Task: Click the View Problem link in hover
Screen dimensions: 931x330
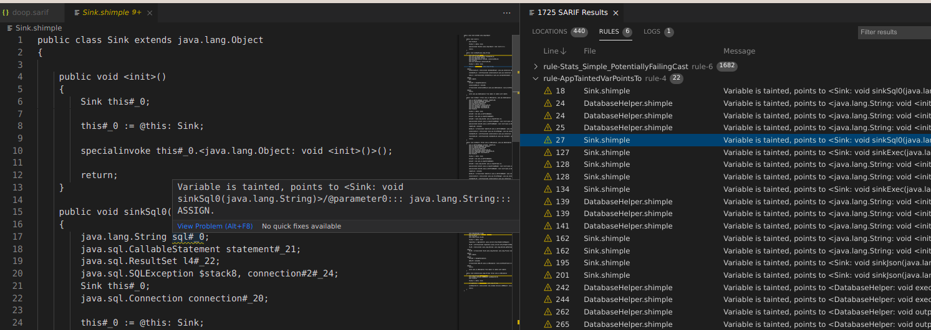Action: coord(215,226)
